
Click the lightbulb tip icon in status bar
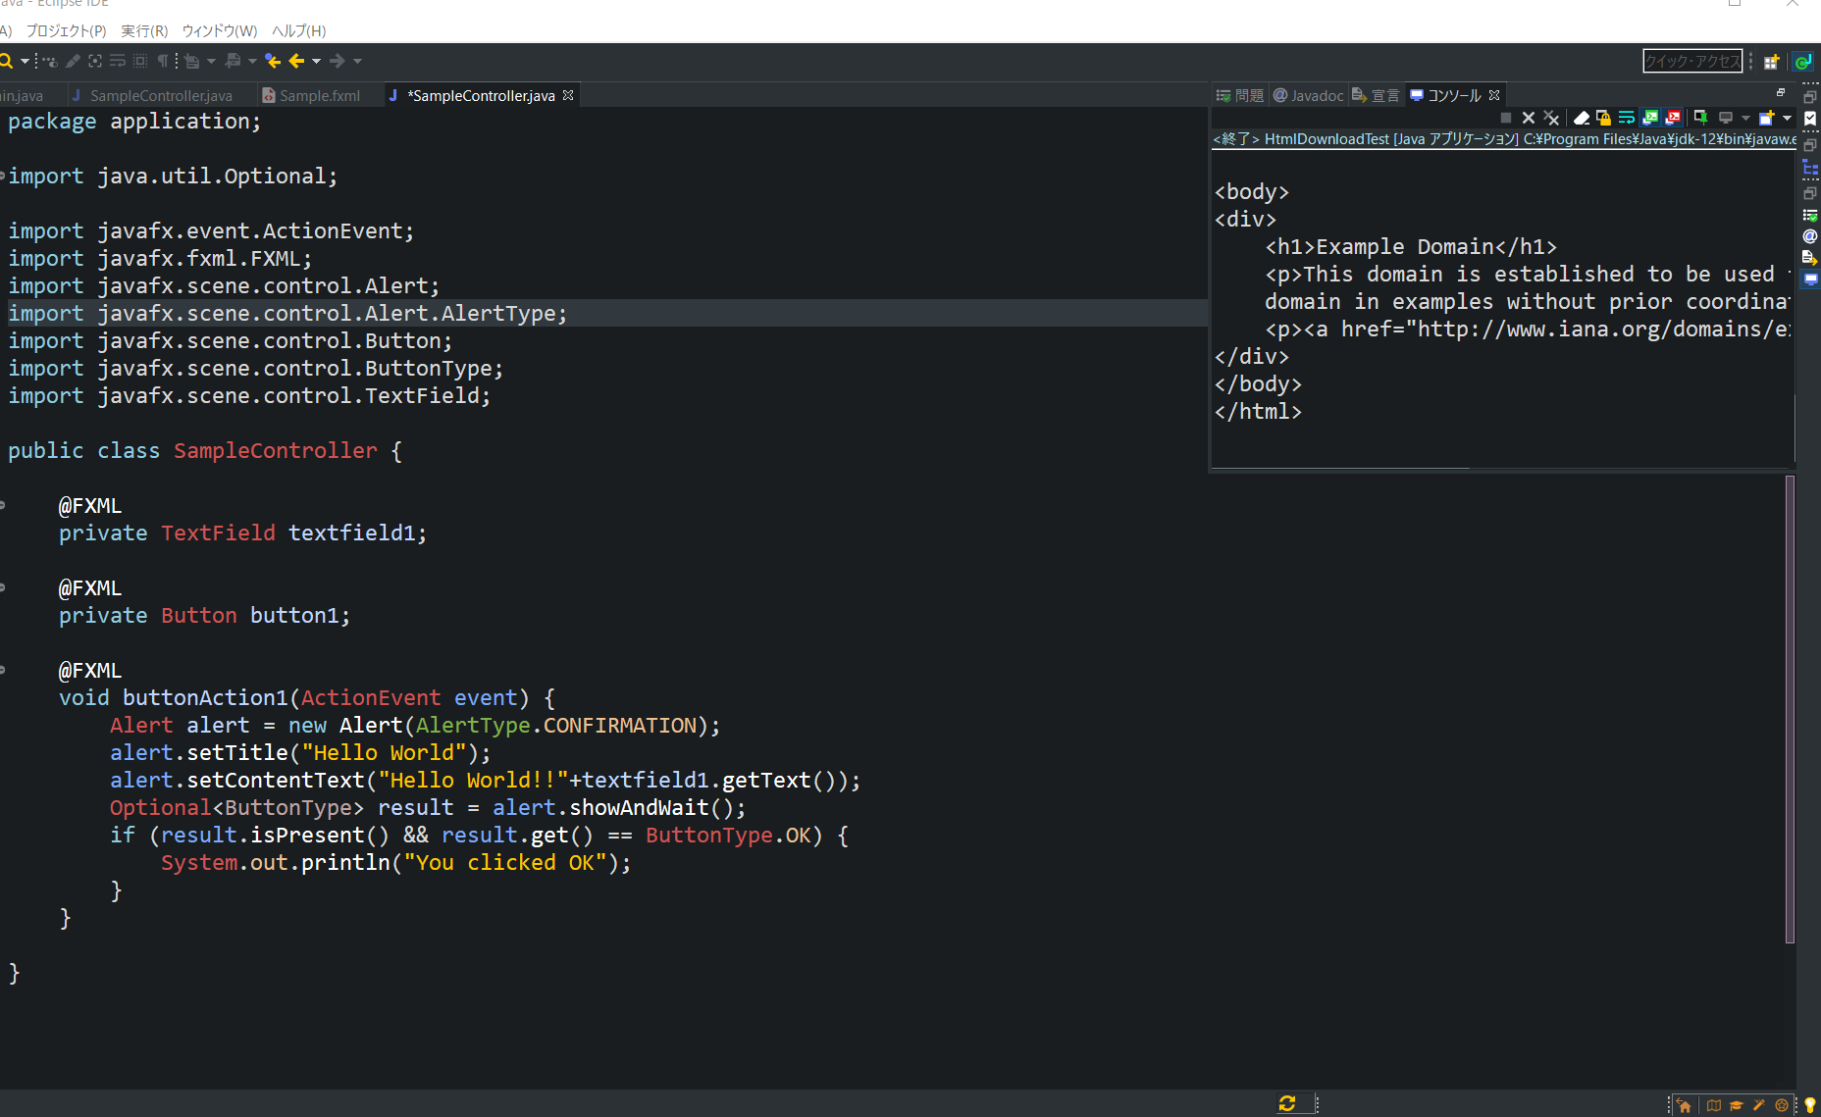[x=1809, y=1105]
